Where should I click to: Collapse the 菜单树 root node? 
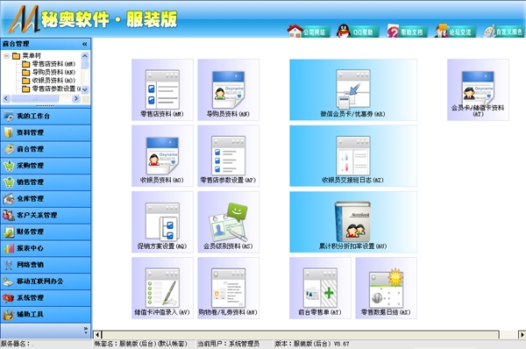click(x=6, y=56)
